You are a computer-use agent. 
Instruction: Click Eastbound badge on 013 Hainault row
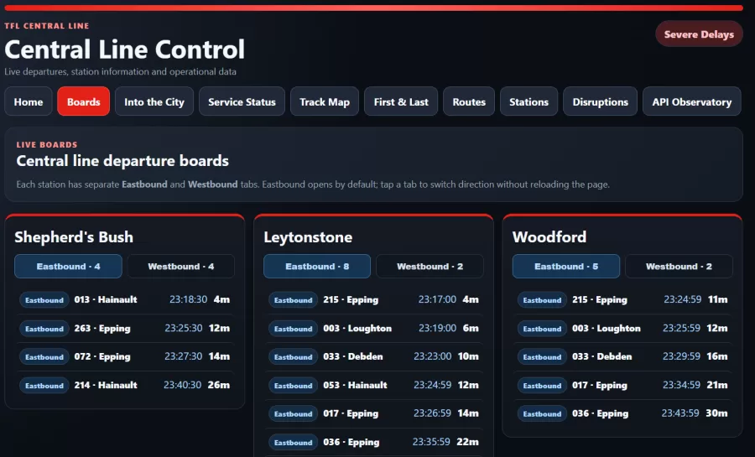pos(44,299)
